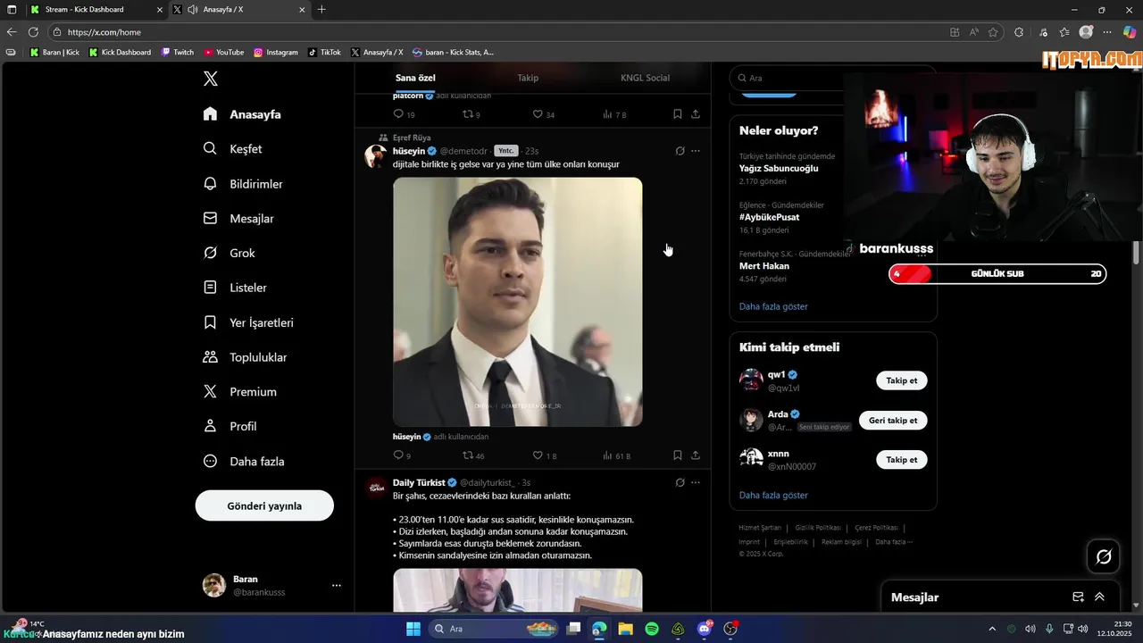Show more trends via Daha fazla göster

(773, 306)
